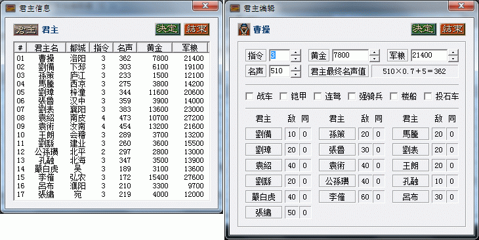Click the 君主信息 title bar app icon
This screenshot has width=479, height=240.
[10, 9]
